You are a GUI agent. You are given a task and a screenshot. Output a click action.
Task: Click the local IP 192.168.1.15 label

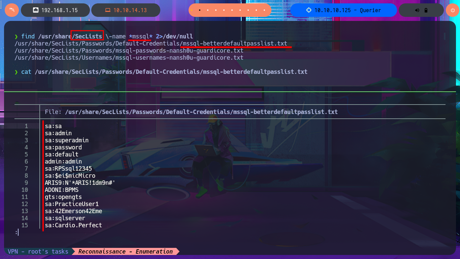[59, 10]
